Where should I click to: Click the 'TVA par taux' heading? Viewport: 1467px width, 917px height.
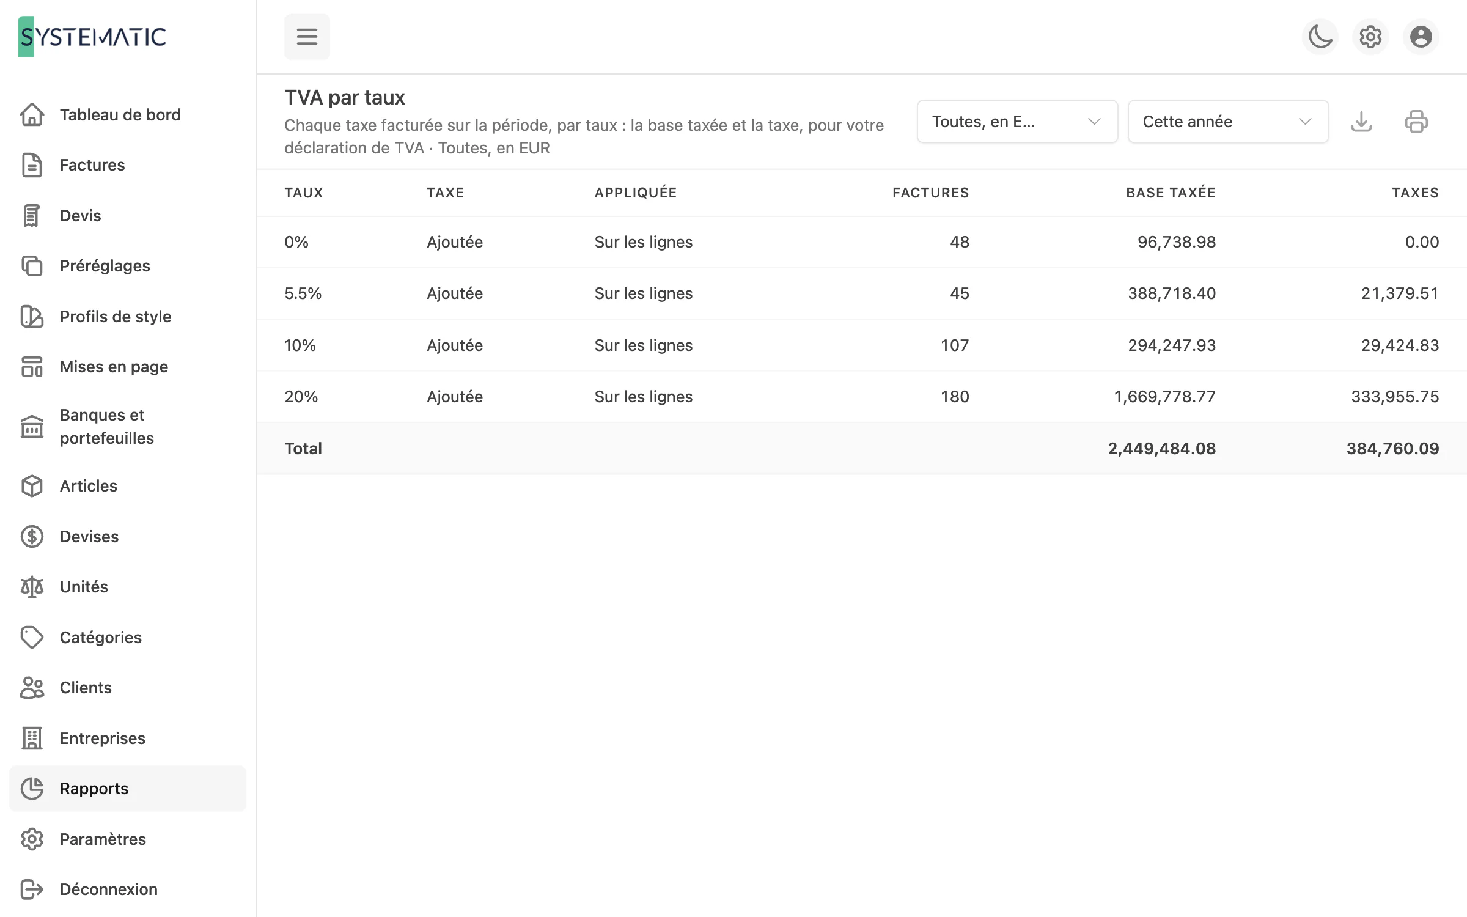point(345,98)
